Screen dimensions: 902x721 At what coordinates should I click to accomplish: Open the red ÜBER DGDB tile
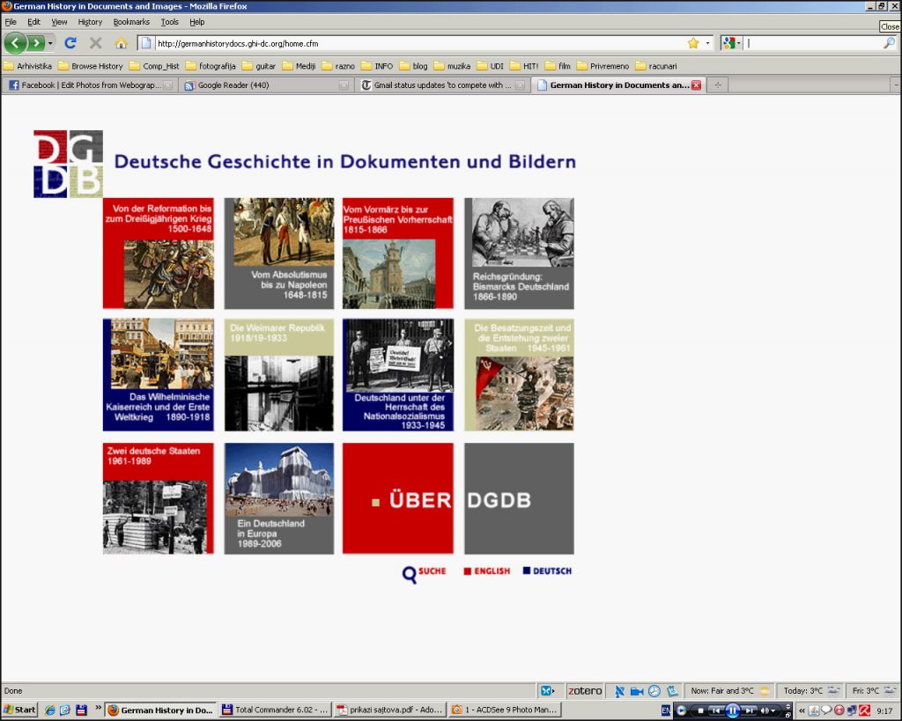(x=398, y=498)
